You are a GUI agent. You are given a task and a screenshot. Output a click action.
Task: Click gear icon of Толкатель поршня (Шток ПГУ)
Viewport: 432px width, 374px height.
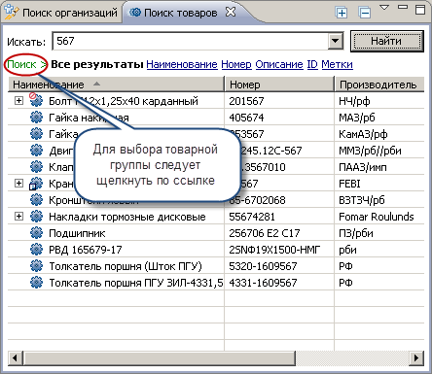(36, 266)
